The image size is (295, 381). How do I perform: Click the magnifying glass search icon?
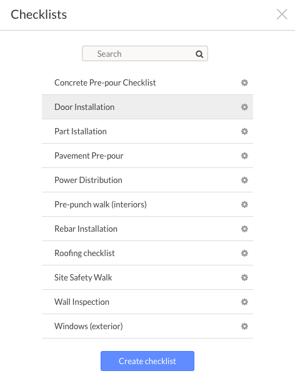click(x=199, y=54)
